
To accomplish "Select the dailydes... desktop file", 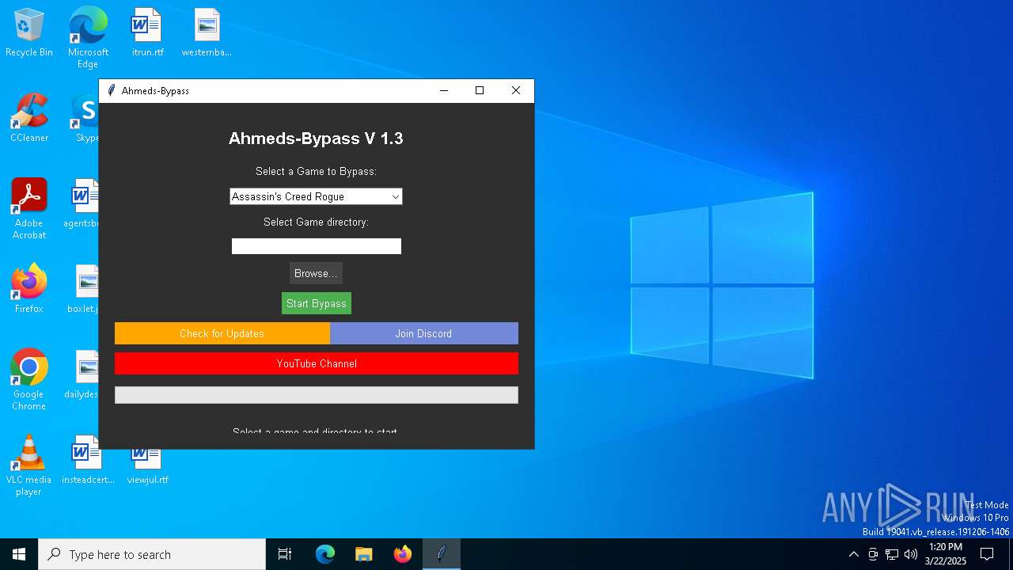I will pos(82,374).
